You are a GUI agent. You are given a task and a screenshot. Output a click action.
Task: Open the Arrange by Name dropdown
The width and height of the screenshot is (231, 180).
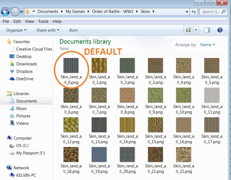pos(208,45)
